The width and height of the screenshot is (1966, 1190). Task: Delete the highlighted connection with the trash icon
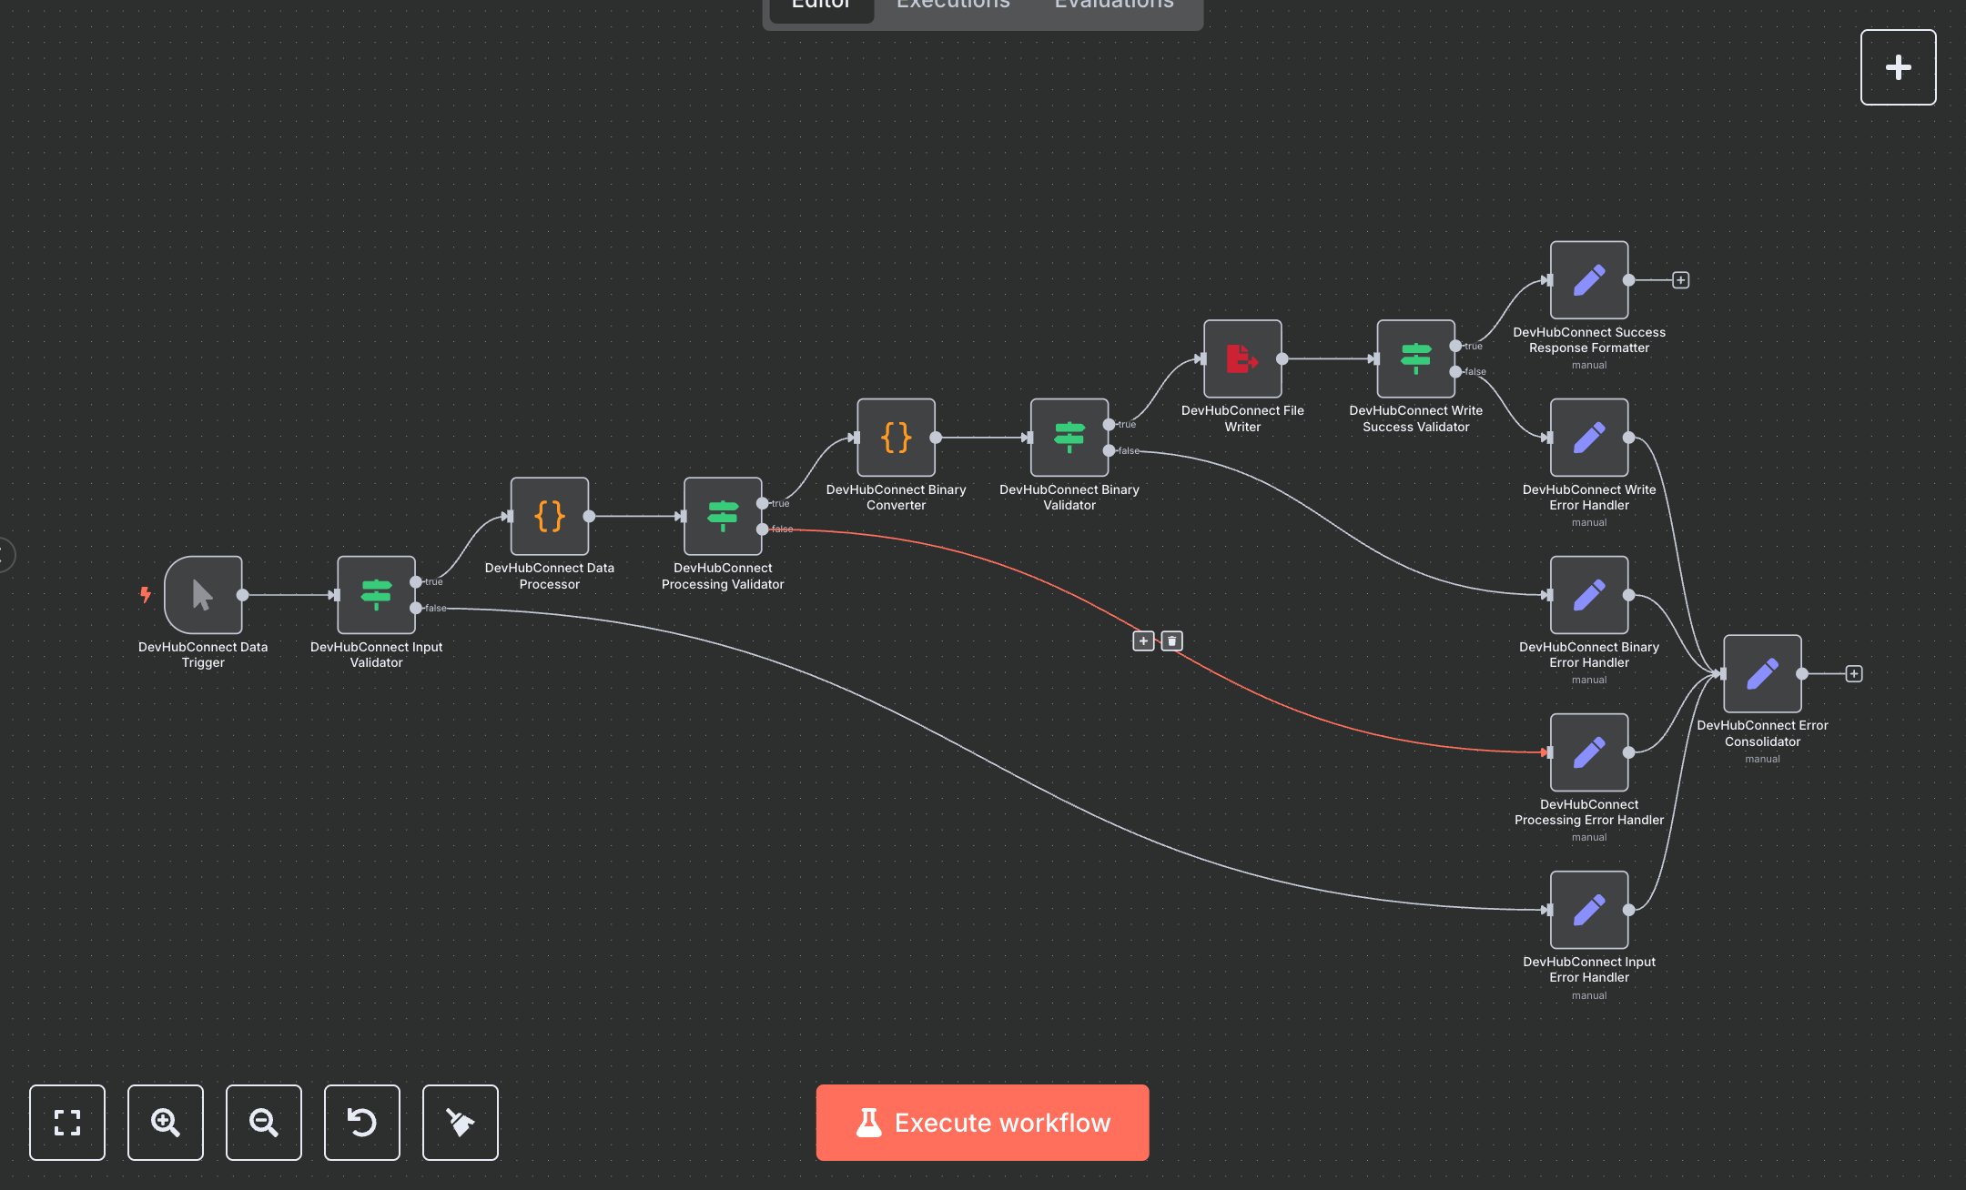click(1172, 640)
